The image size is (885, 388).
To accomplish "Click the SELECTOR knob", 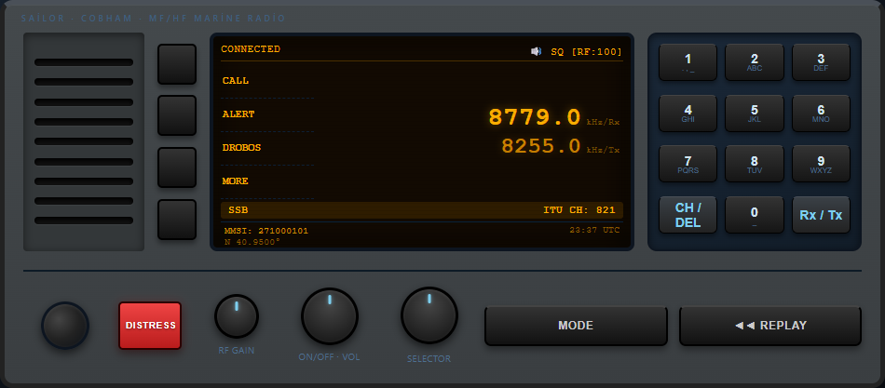I will (x=429, y=315).
